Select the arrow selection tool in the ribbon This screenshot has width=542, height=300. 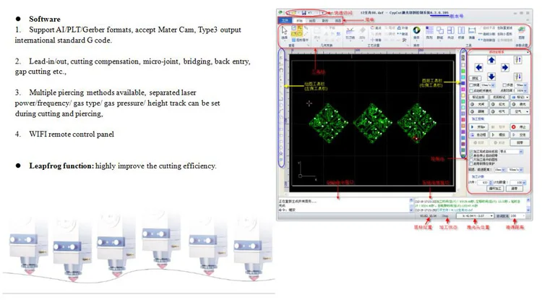[283, 33]
